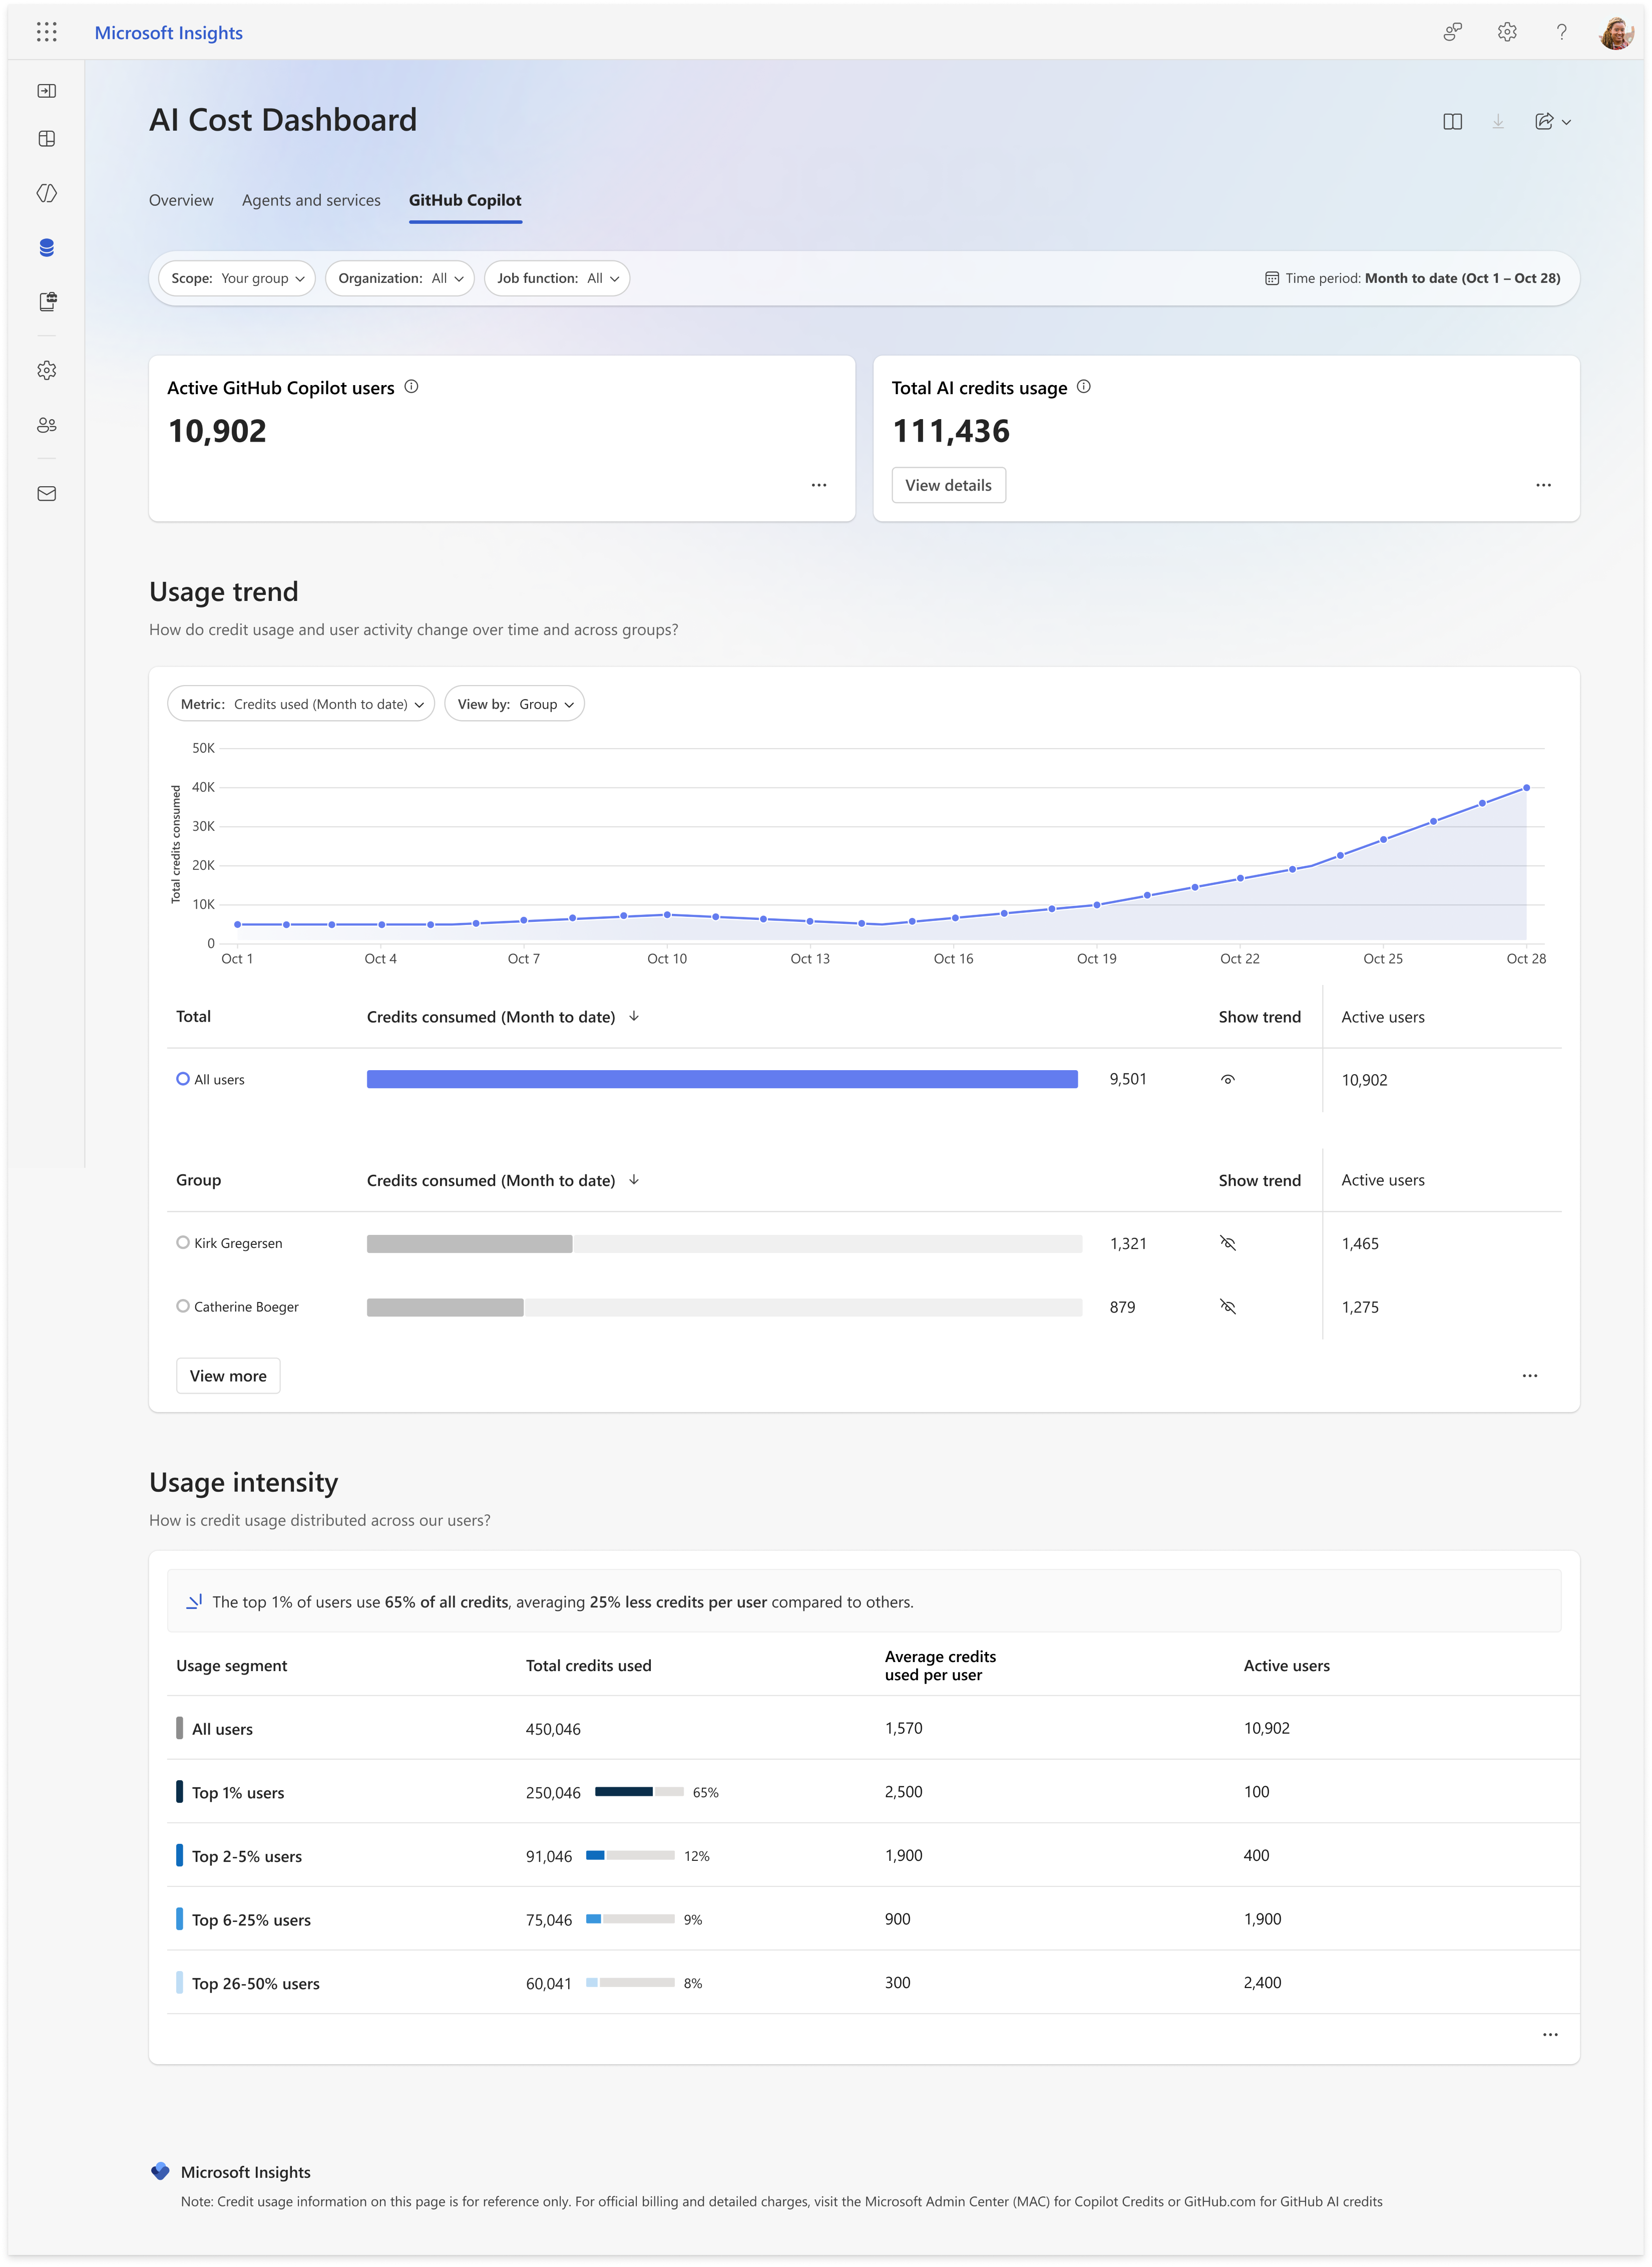Switch to the Overview tab

(x=181, y=200)
